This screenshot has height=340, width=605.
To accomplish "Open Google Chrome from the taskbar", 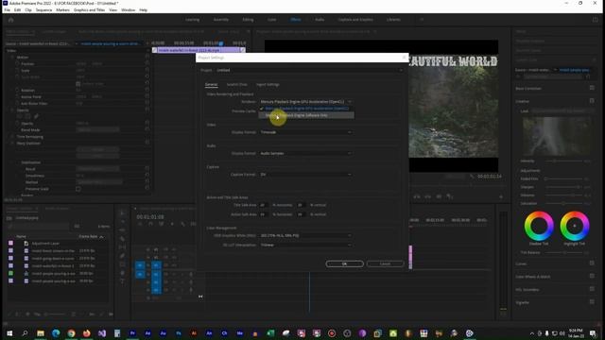I will (72, 333).
